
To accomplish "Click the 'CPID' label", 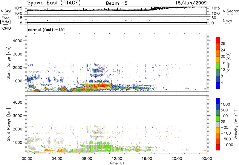I will 7,28.
